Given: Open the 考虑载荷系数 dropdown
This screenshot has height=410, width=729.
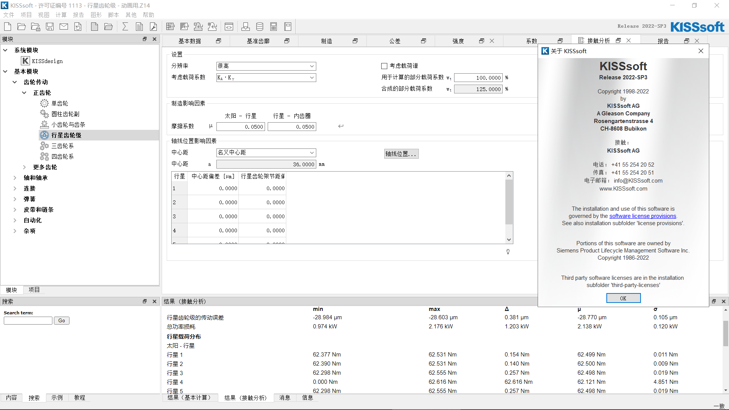Looking at the screenshot, I should tap(266, 77).
